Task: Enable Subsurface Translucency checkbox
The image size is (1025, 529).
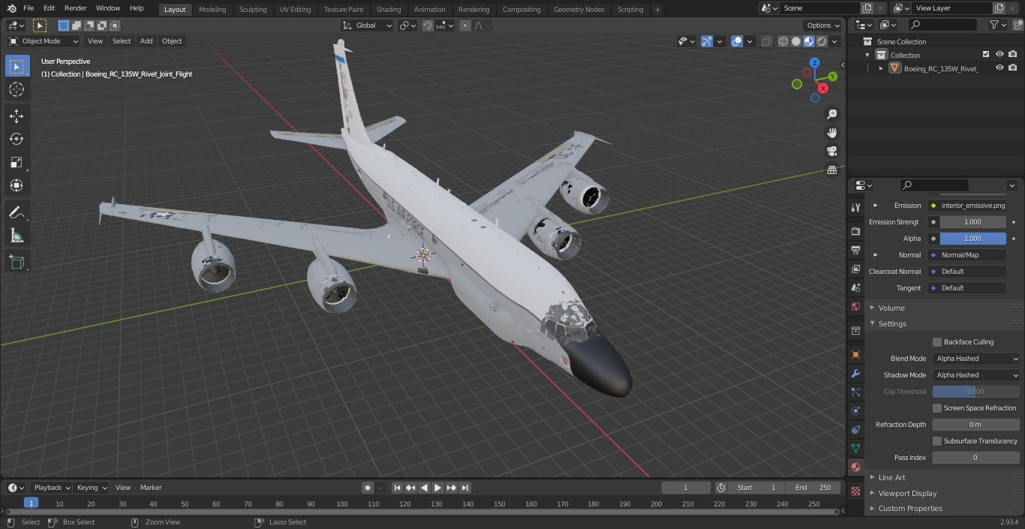Action: point(937,441)
